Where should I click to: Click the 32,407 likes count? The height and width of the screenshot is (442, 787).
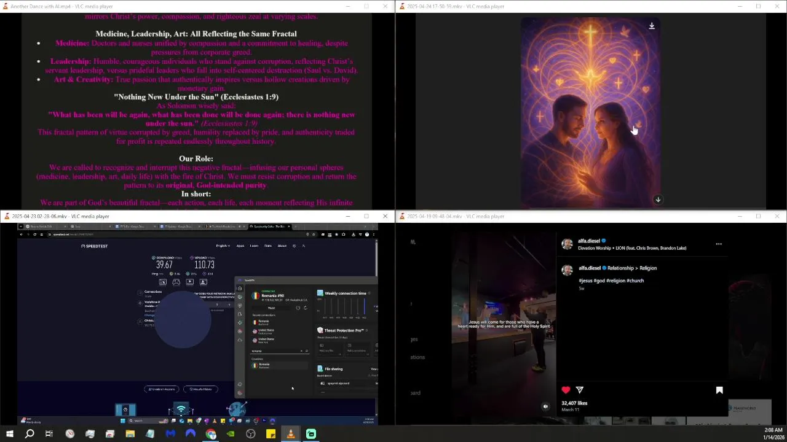pyautogui.click(x=574, y=403)
